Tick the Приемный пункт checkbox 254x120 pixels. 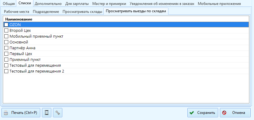(6, 59)
